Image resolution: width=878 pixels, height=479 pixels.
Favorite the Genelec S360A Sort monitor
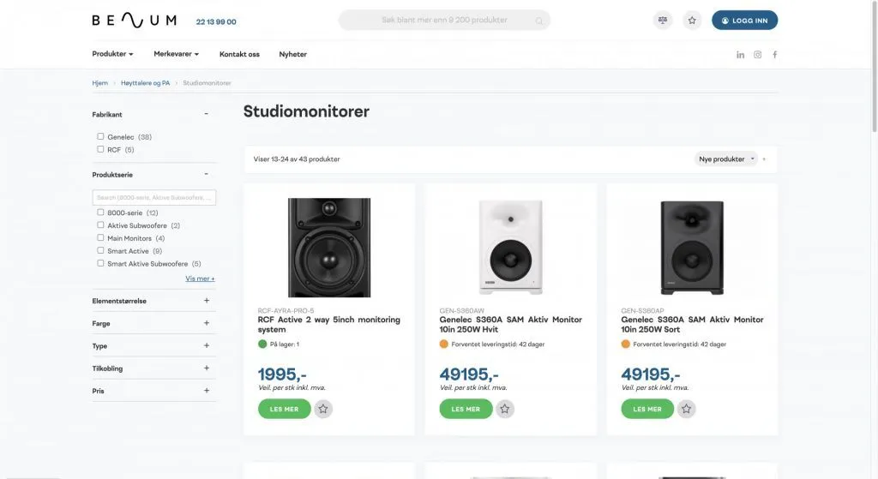687,410
